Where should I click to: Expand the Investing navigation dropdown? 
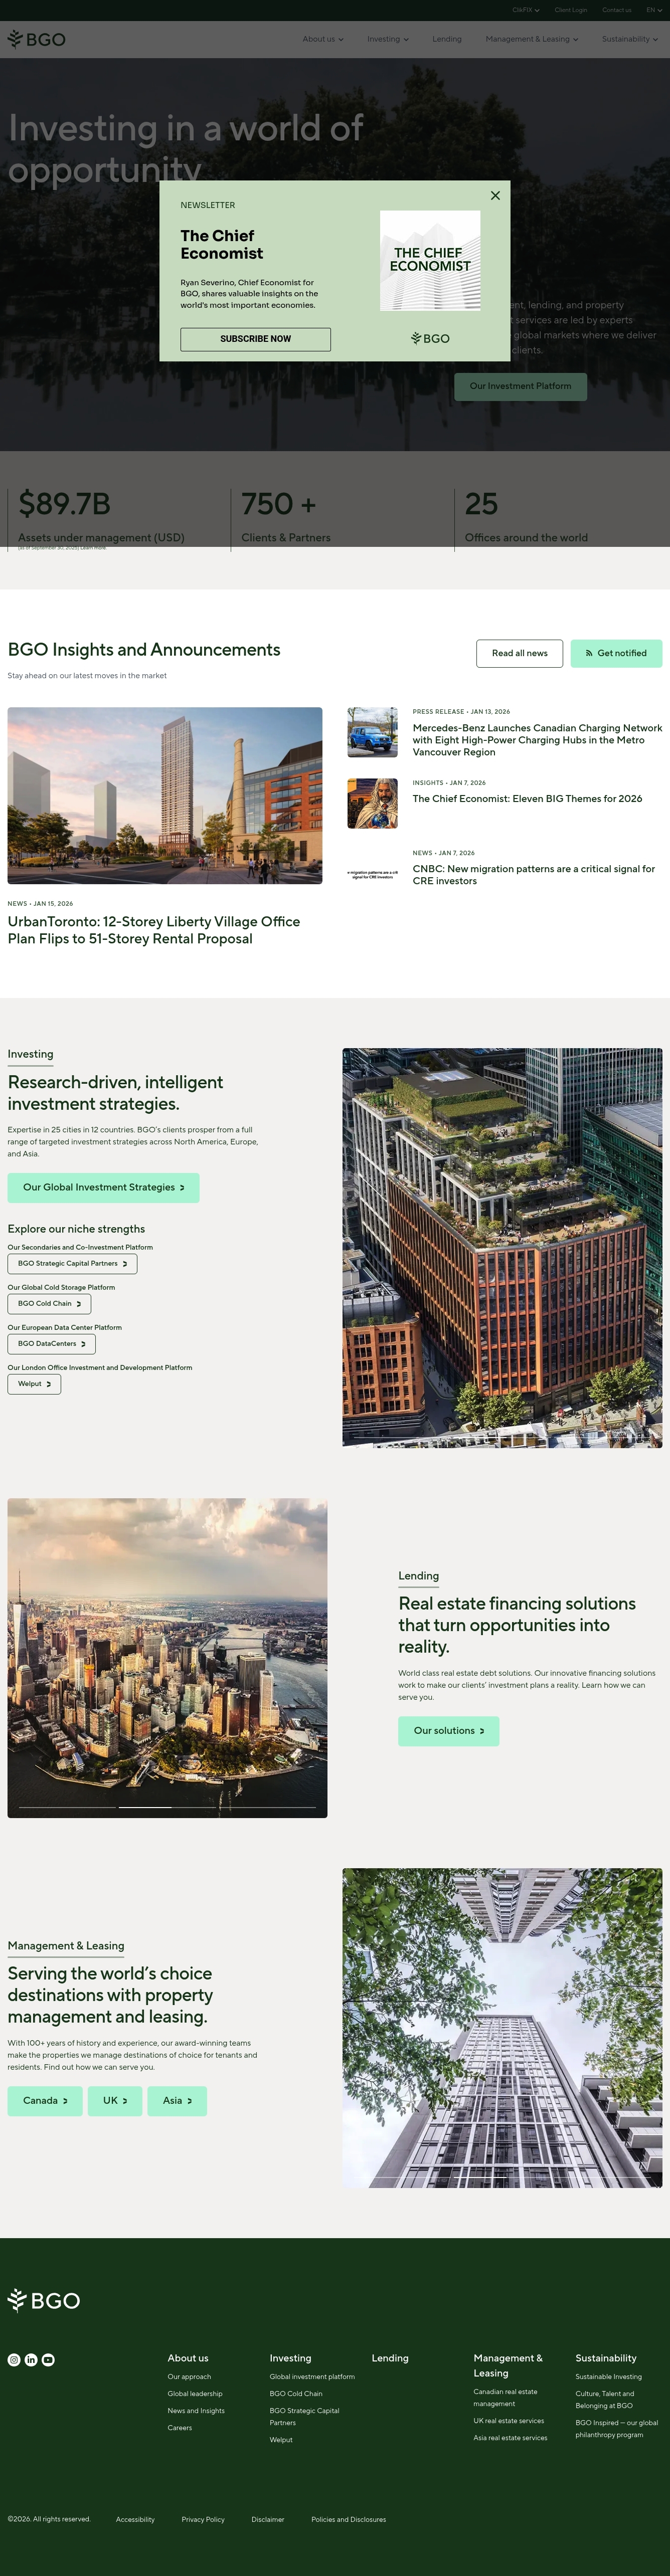pos(388,39)
